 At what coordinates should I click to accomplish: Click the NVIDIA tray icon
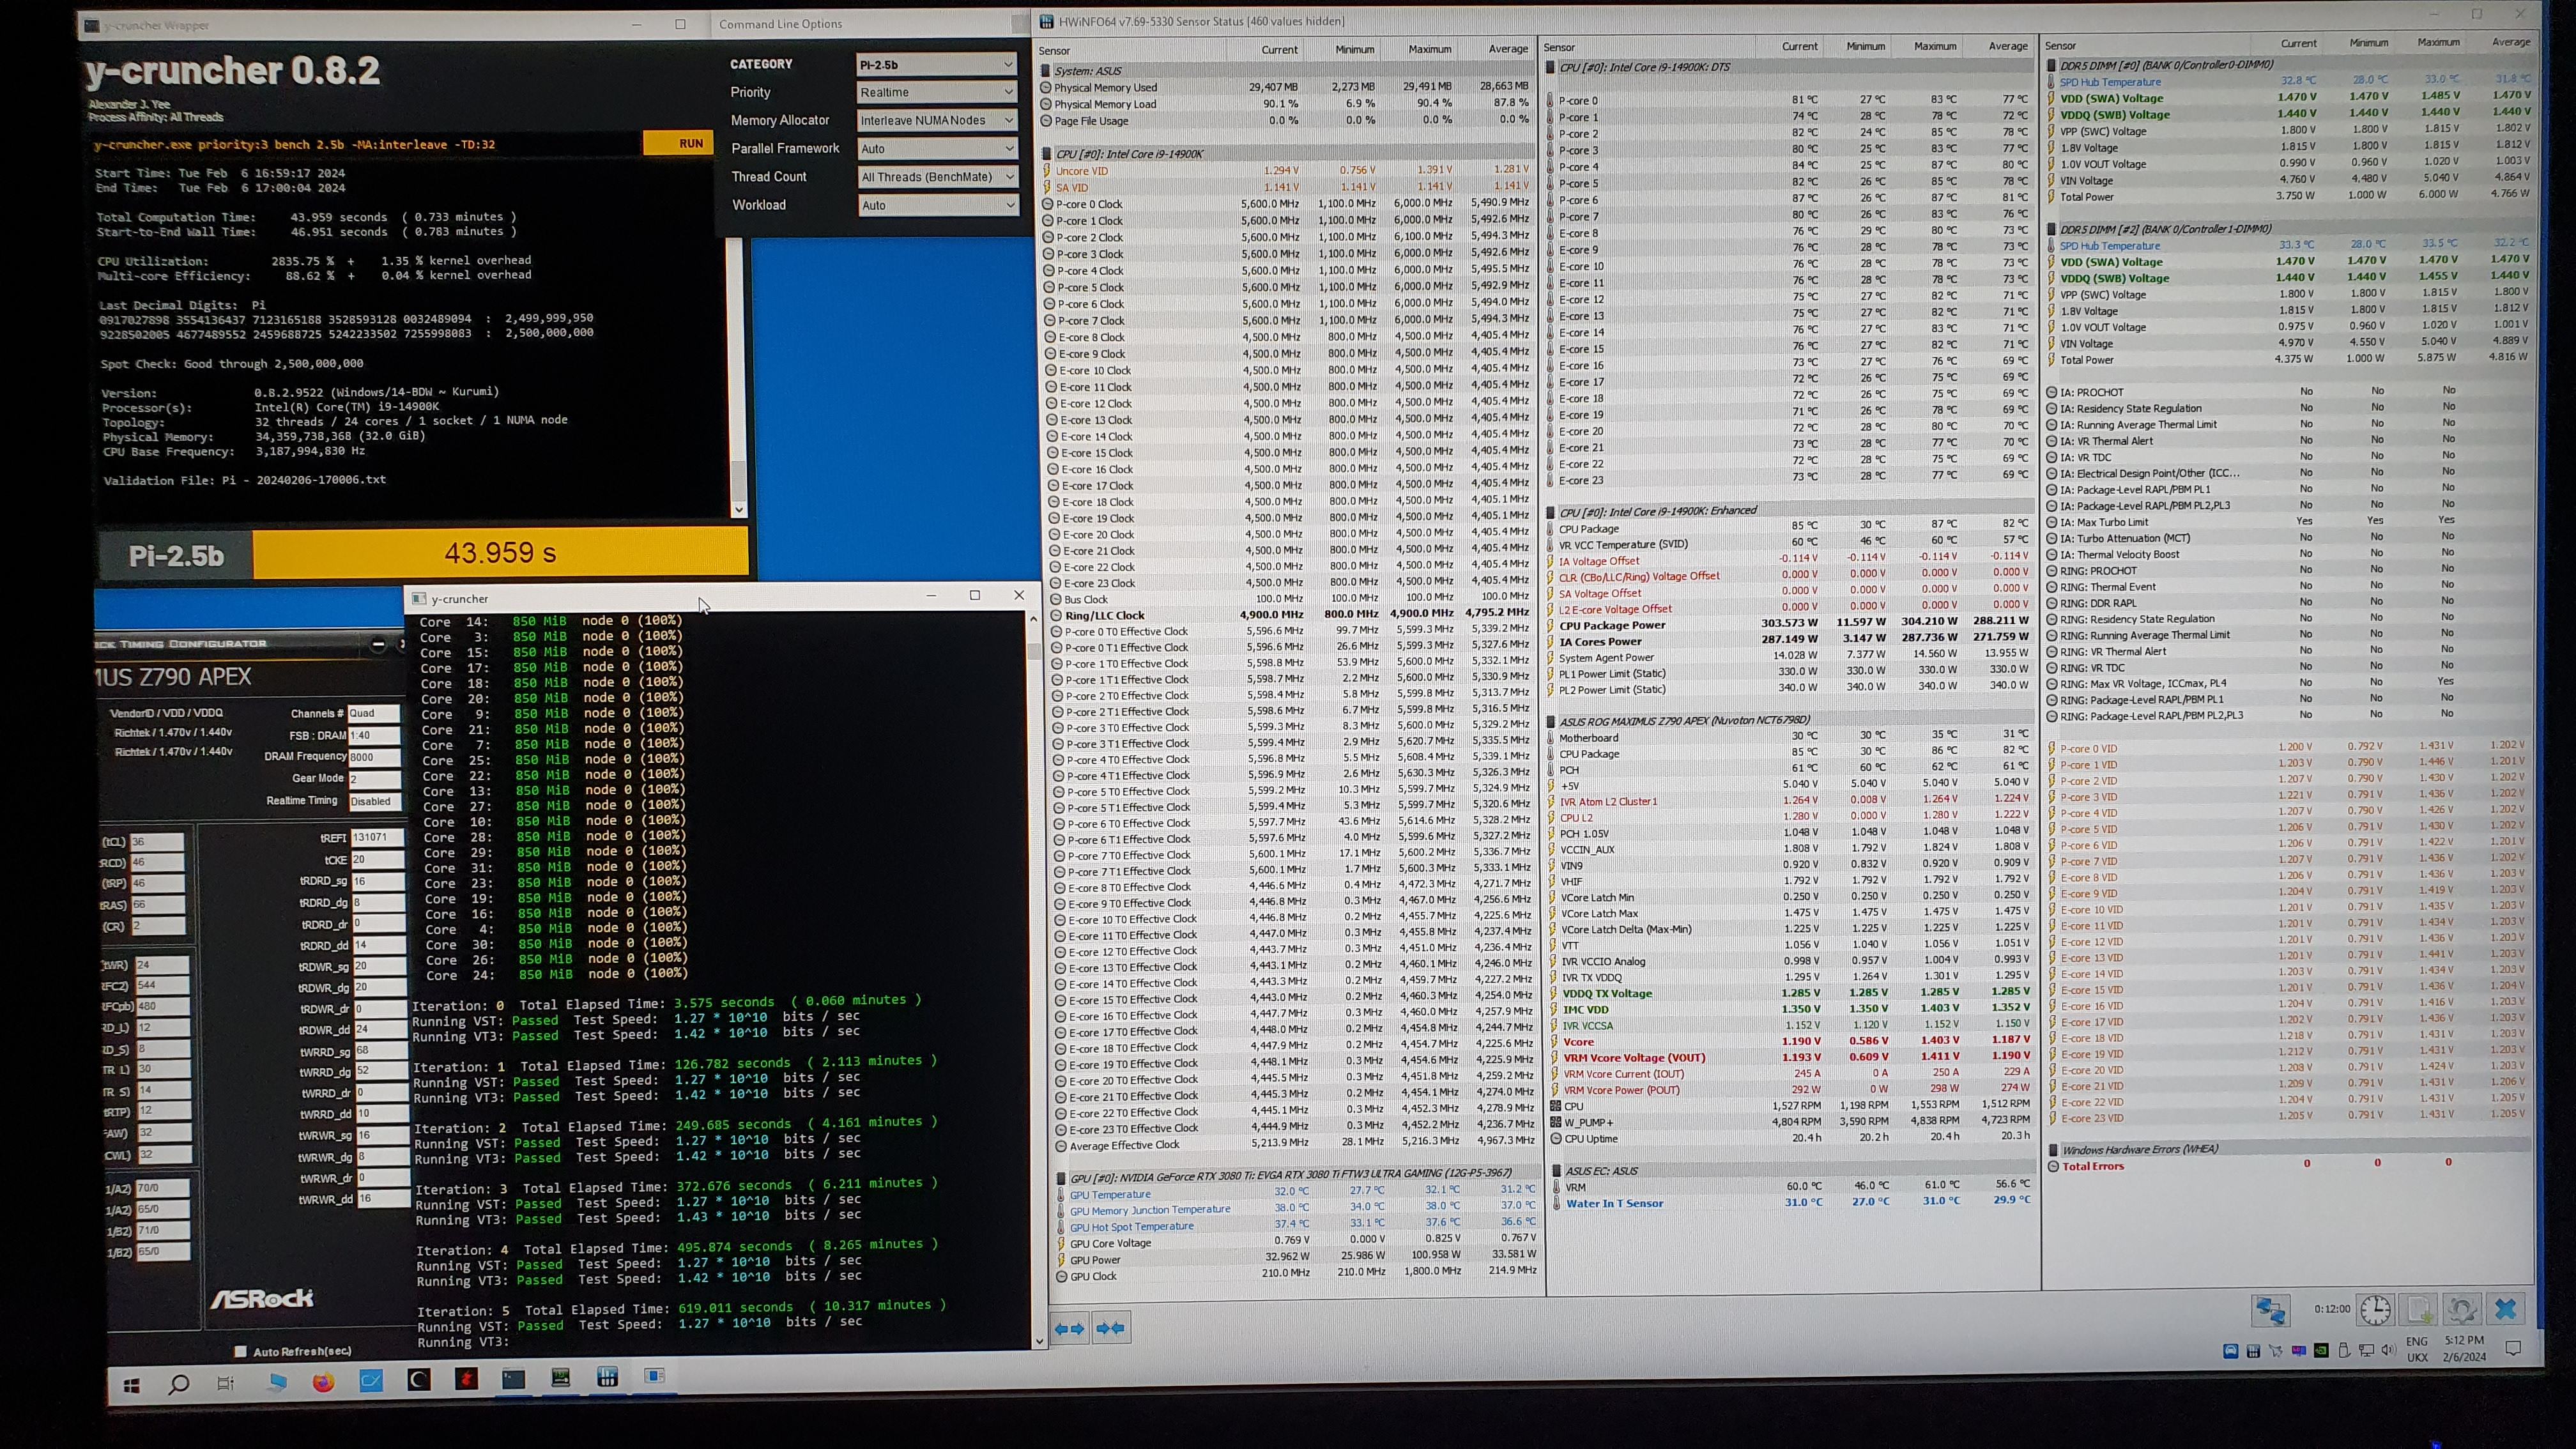coord(2321,1350)
